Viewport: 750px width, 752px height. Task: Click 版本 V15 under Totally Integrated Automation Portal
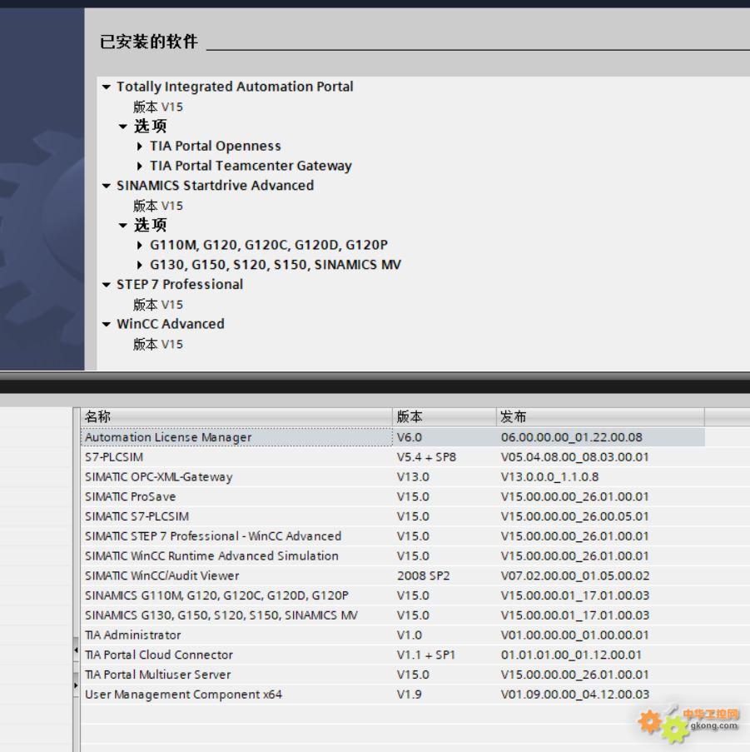tap(158, 107)
